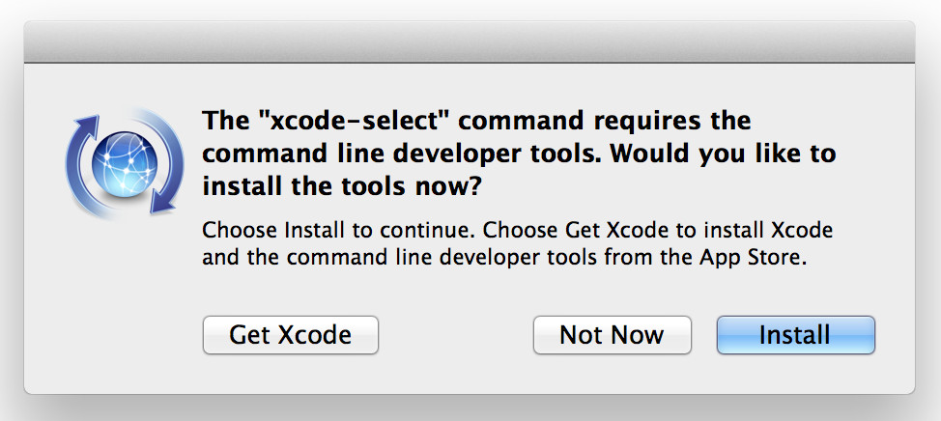Click the words "App Store" in the description
The height and width of the screenshot is (421, 941).
pos(750,257)
